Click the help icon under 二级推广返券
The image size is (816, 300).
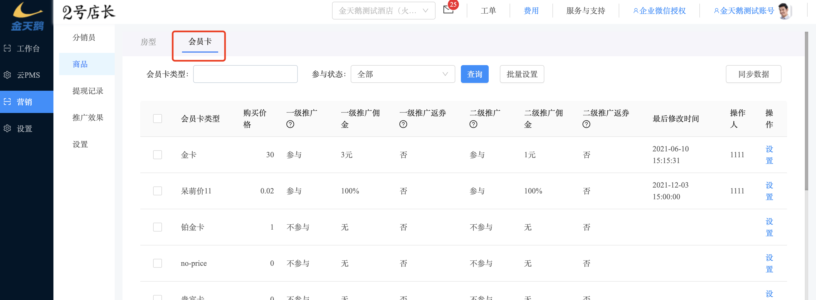coord(586,124)
